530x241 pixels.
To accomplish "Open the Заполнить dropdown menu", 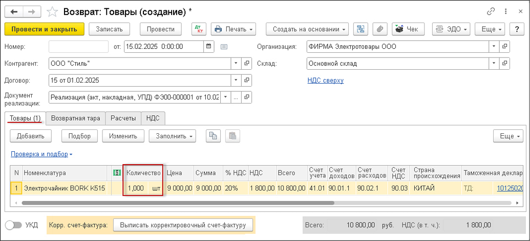I will point(173,136).
